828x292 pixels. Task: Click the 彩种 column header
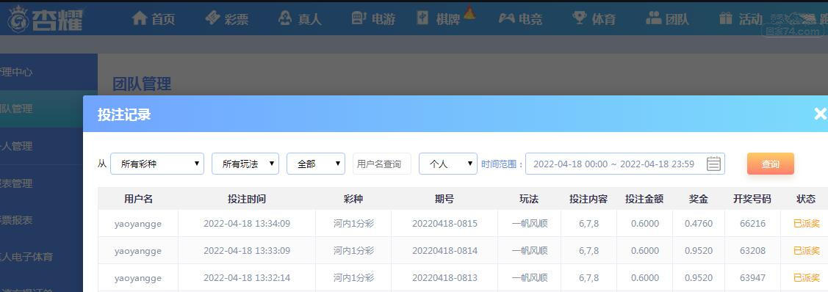click(x=353, y=200)
